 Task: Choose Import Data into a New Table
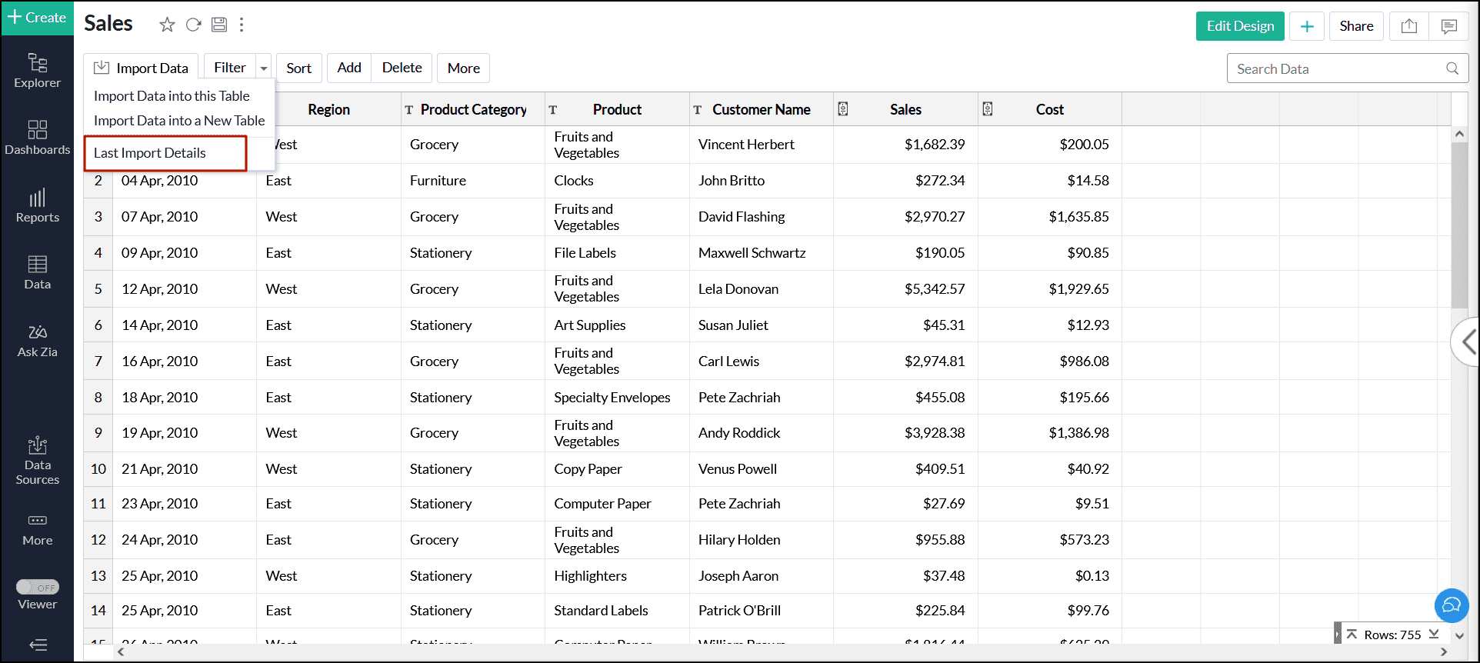(x=179, y=121)
